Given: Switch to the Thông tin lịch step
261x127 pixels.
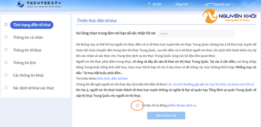Looking at the screenshot, I should (x=24, y=63).
